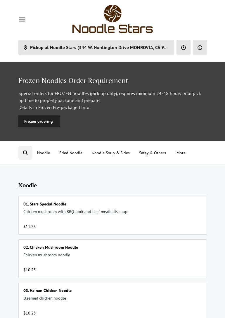Expand the More categories menu
The height and width of the screenshot is (318, 225).
point(181,153)
